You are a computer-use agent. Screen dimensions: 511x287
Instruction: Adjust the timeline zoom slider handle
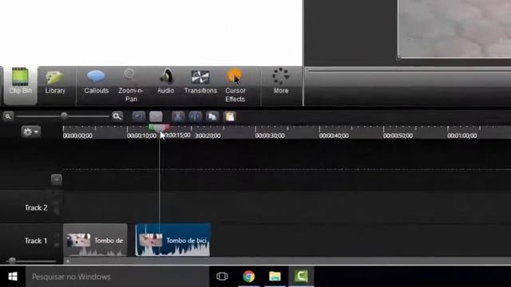[64, 116]
